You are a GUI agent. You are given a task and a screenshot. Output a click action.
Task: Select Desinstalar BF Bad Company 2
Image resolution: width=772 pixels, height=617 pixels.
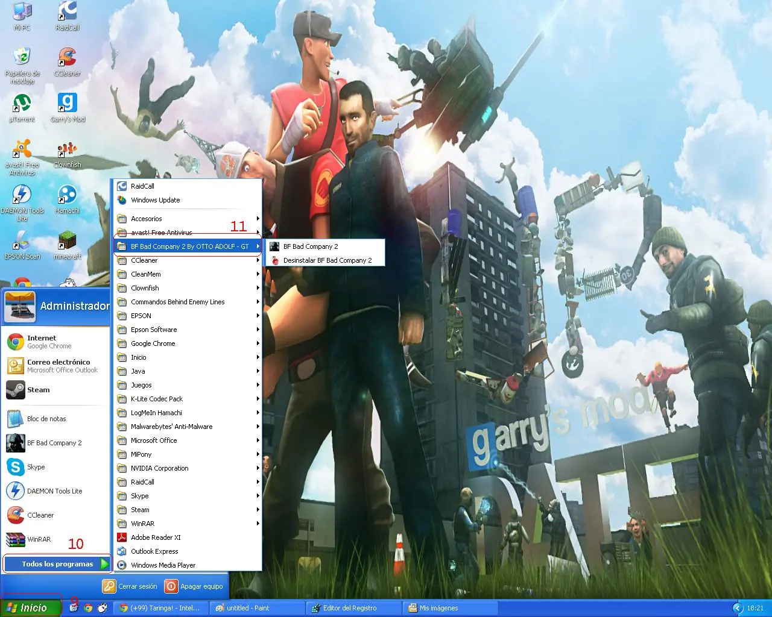325,260
